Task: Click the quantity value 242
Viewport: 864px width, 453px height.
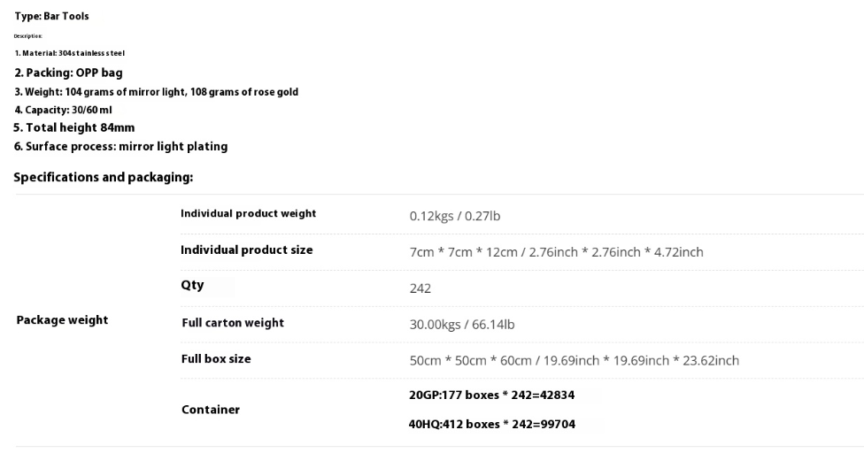Action: (x=420, y=288)
